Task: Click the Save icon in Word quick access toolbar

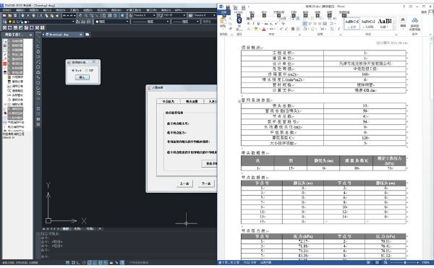Action: (228, 7)
